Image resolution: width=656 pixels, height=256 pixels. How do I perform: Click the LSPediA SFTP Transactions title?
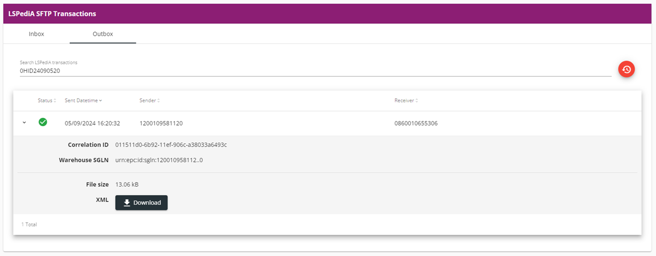[52, 13]
